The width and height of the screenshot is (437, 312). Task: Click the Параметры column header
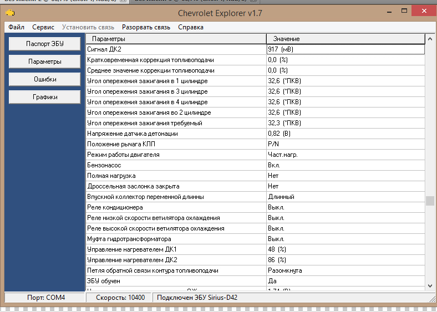click(x=176, y=39)
